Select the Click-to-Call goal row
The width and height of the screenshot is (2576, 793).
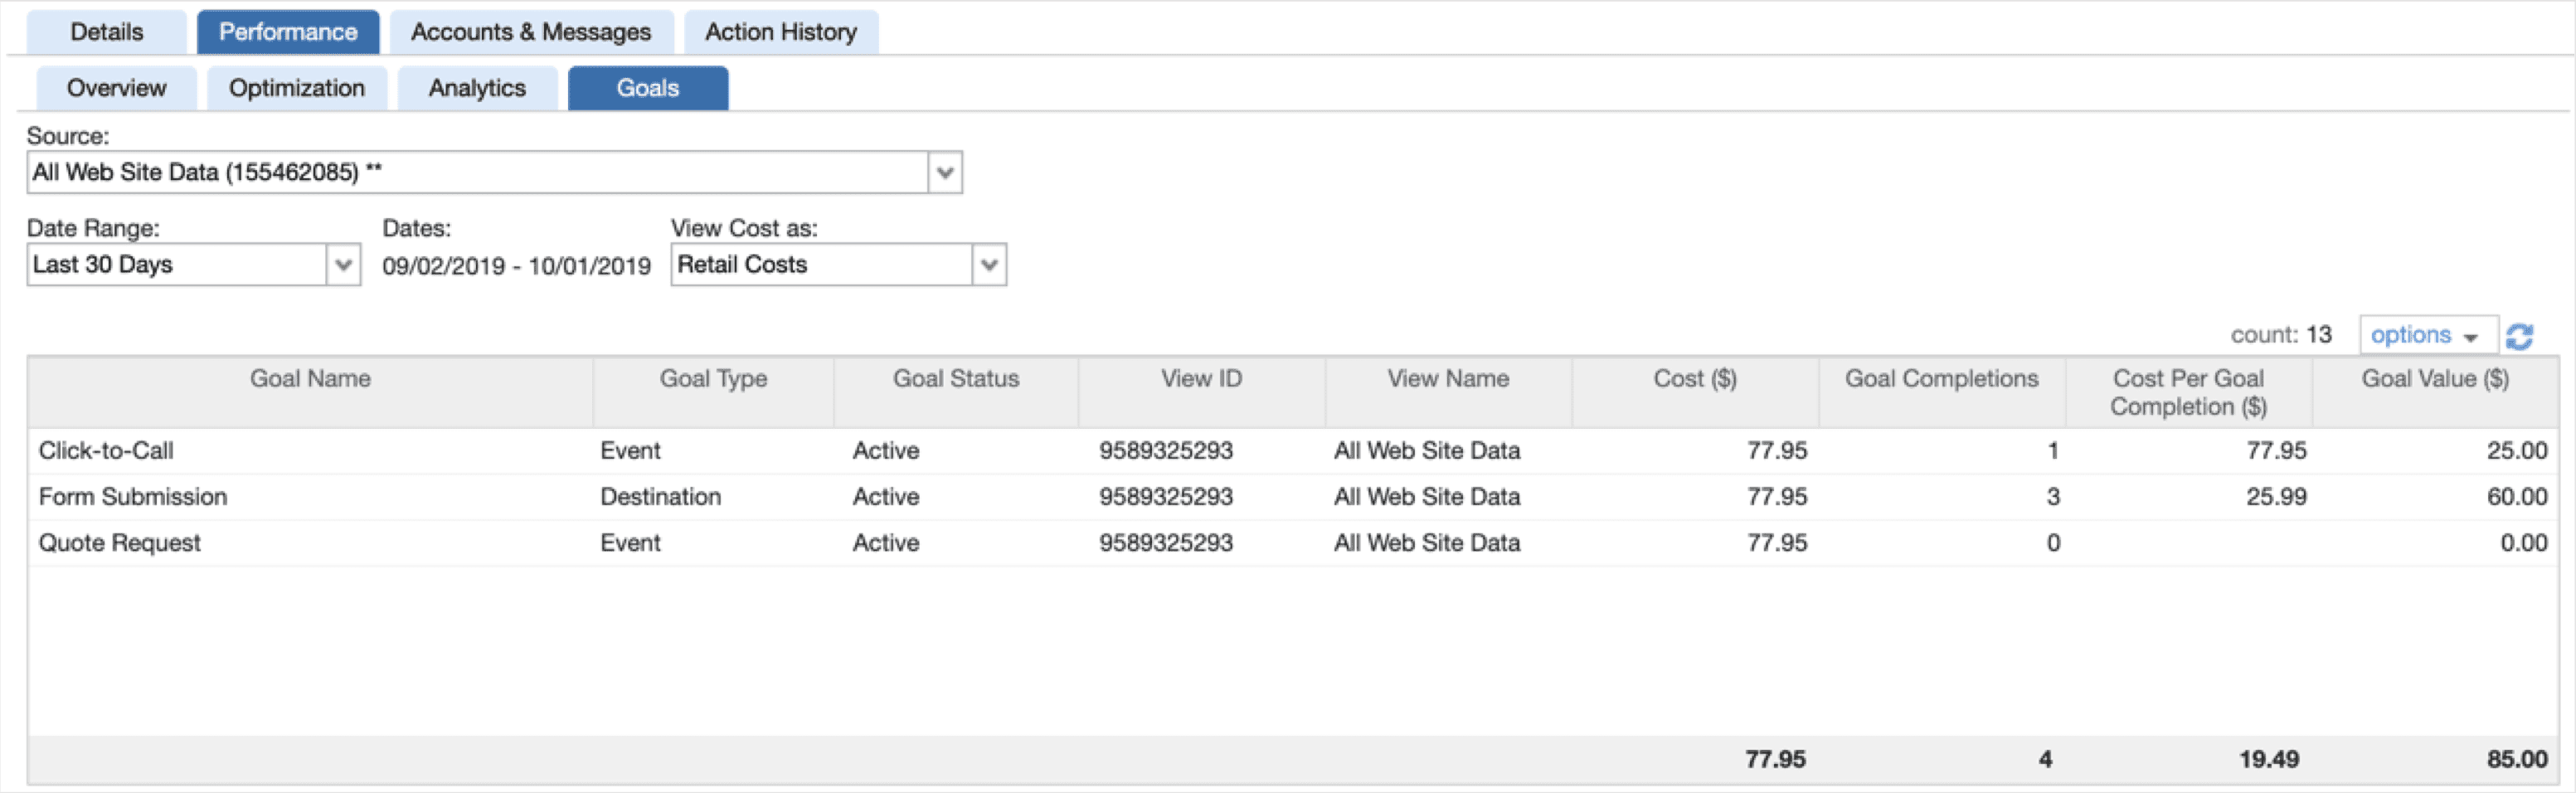point(1293,451)
